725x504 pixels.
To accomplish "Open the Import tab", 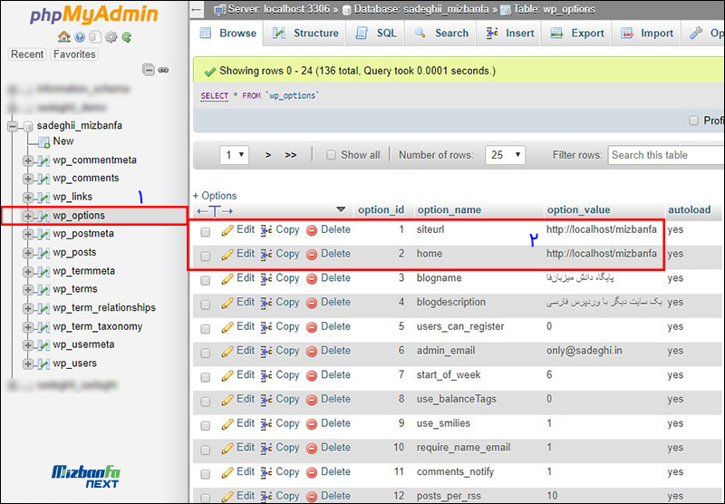I will pos(646,34).
